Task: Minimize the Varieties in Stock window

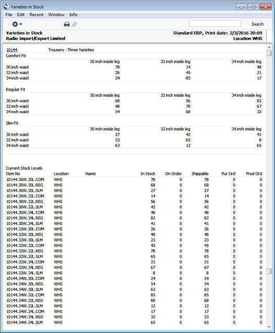Action: tap(242, 7)
